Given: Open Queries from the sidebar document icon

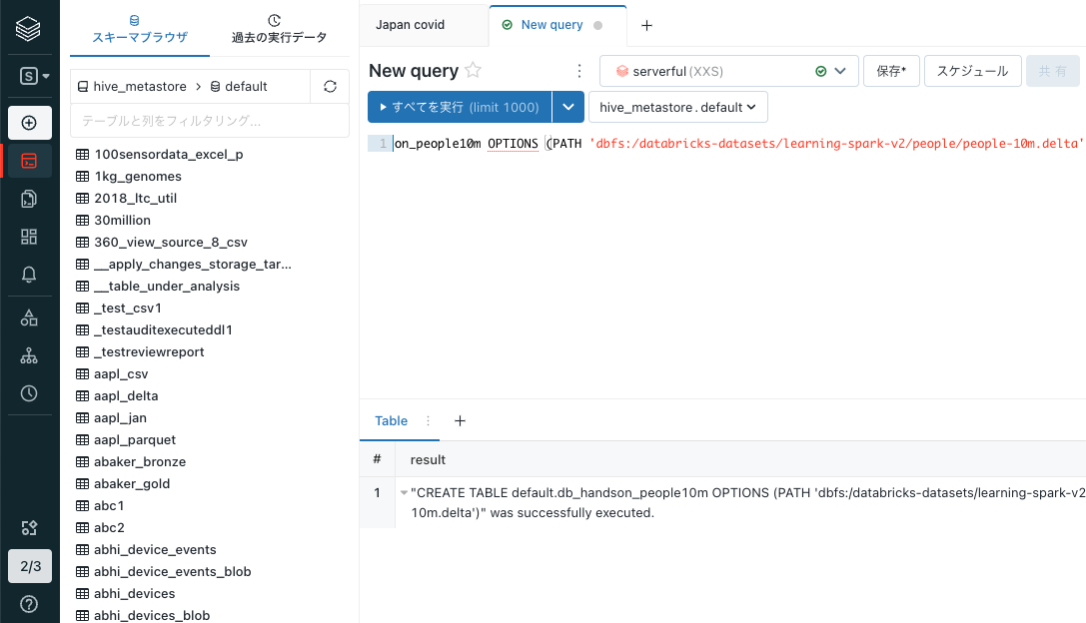Looking at the screenshot, I should [x=27, y=198].
